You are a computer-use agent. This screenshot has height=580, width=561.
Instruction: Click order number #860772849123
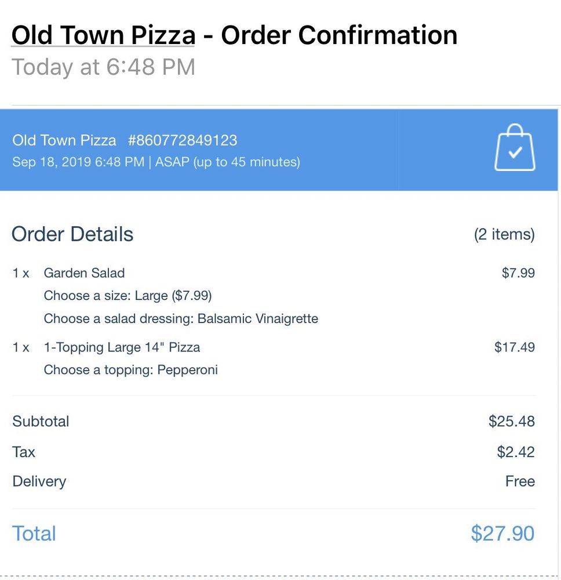[x=183, y=140]
